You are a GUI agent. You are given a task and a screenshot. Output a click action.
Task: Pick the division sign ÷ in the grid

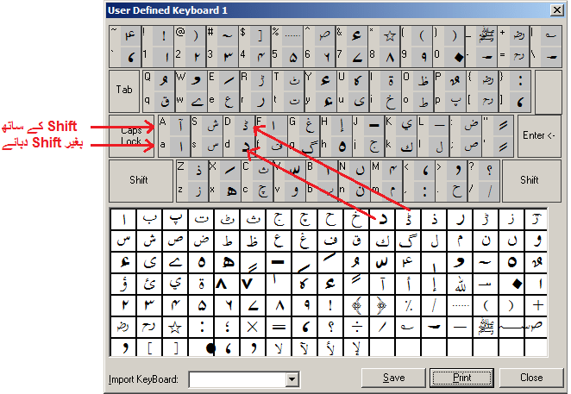356,327
